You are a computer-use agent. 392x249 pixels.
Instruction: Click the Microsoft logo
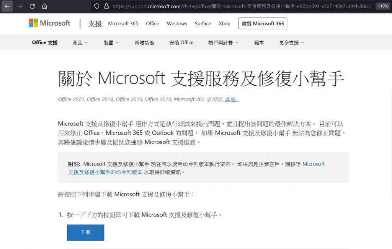(50, 23)
